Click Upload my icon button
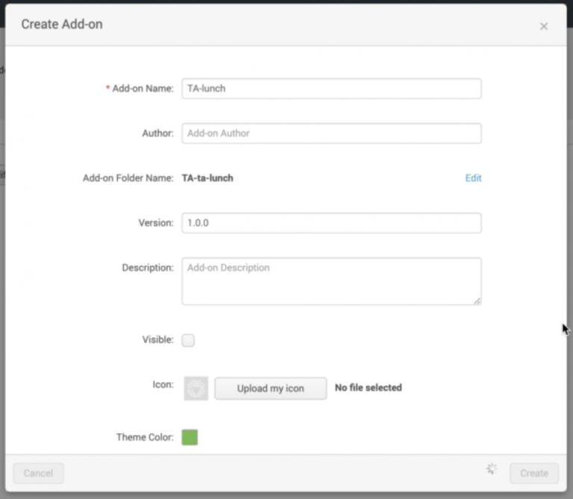This screenshot has height=499, width=573. point(270,389)
